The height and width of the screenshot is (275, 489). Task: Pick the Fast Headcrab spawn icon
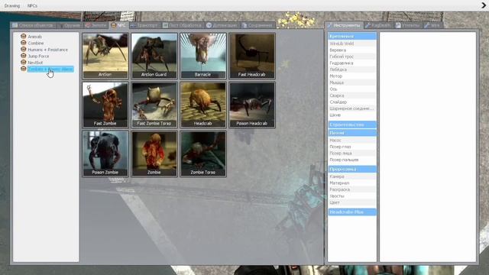tap(252, 56)
